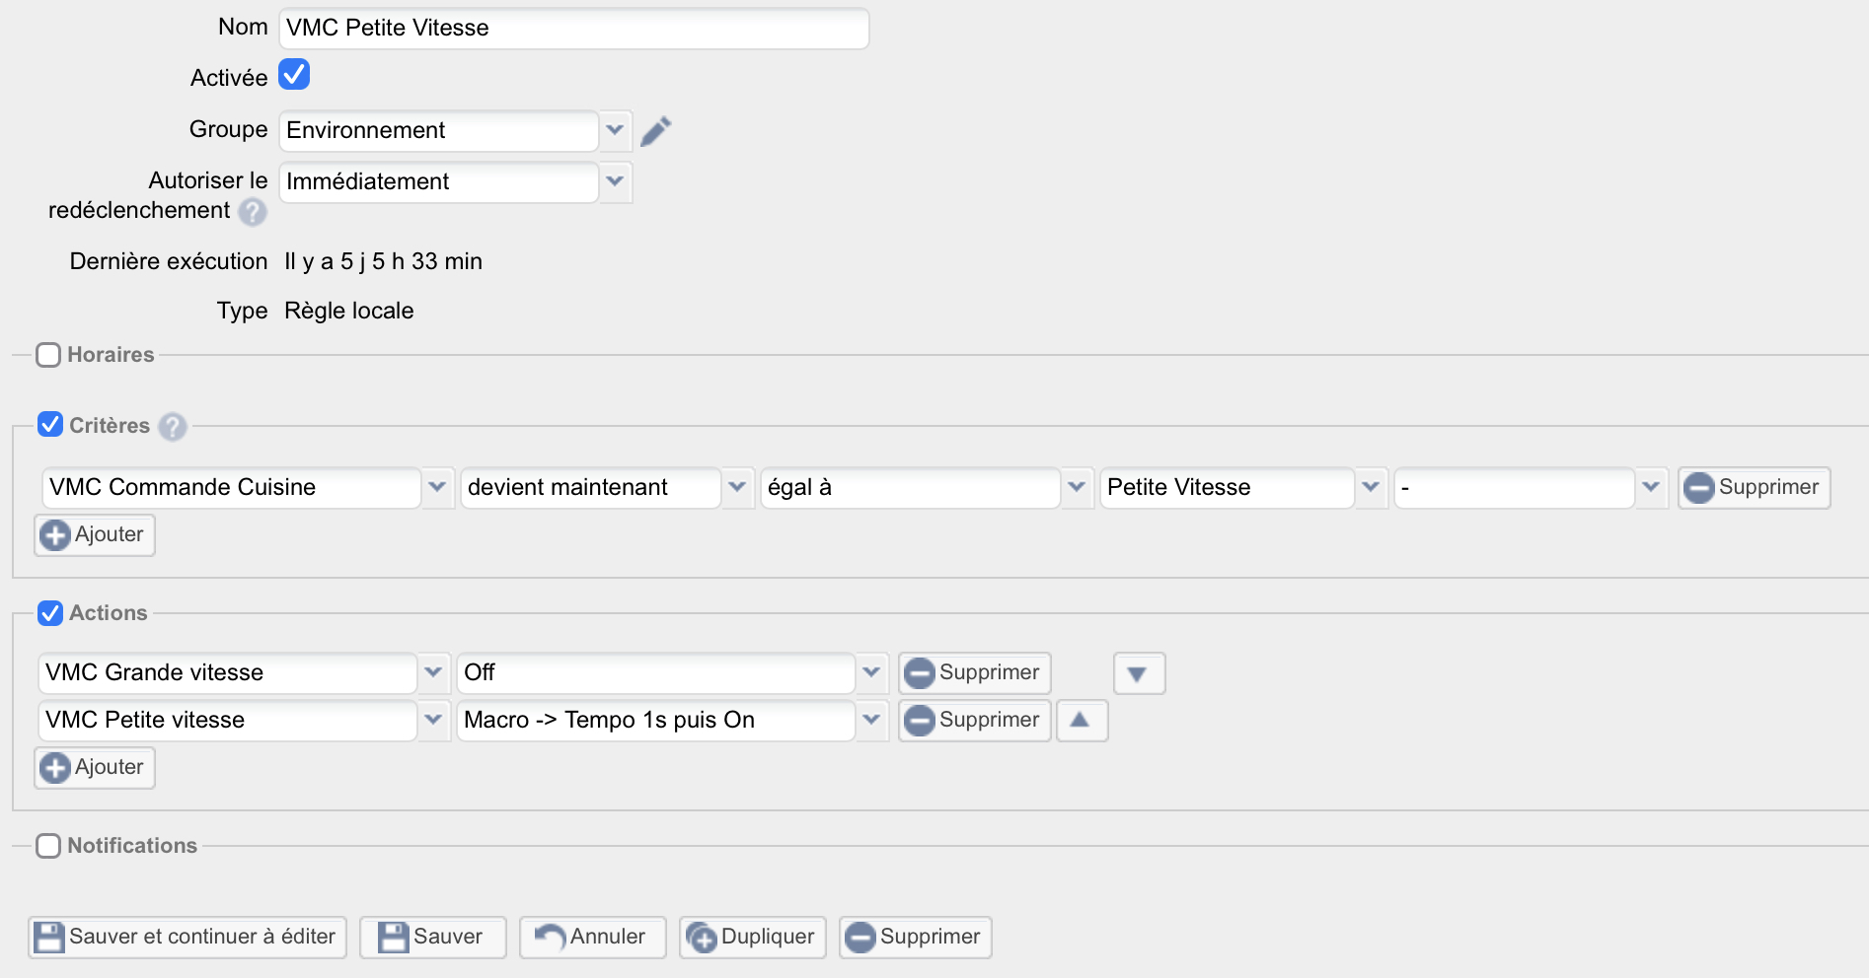Enable the Horaires section checkbox
The width and height of the screenshot is (1869, 978).
48,355
